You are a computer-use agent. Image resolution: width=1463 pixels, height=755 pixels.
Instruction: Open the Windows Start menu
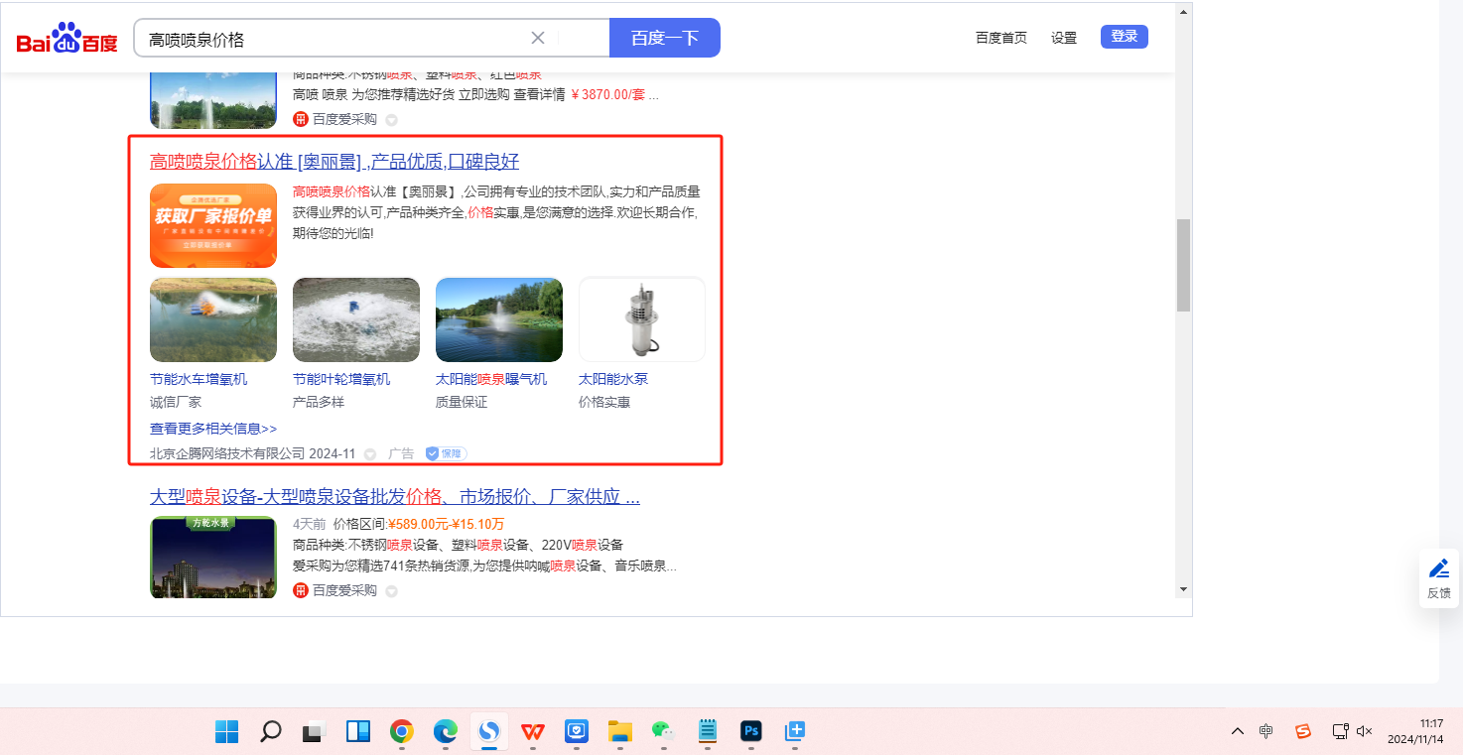pos(226,732)
